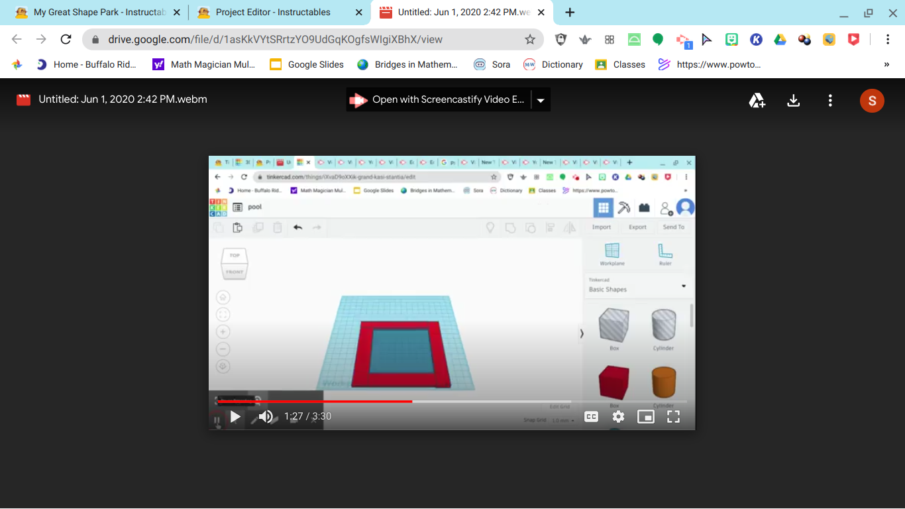Open the colored spheres extension

tap(805, 39)
